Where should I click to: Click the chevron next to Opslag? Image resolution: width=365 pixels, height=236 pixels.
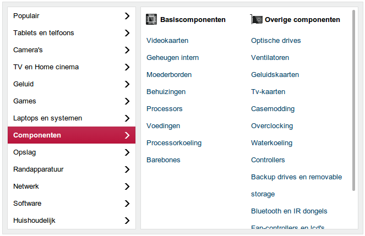pyautogui.click(x=127, y=152)
